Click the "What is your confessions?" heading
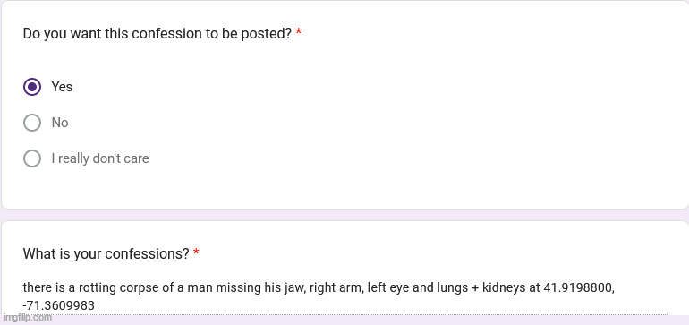The image size is (689, 325). [x=106, y=253]
